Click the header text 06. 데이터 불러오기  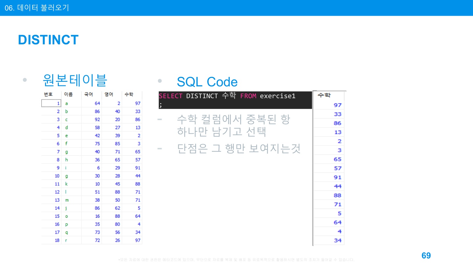pos(37,8)
